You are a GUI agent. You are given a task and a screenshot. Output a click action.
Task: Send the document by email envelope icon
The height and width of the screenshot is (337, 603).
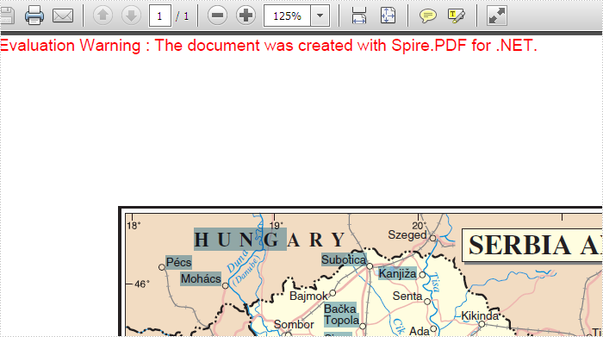click(x=63, y=16)
